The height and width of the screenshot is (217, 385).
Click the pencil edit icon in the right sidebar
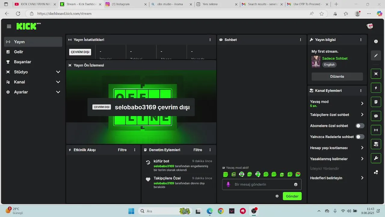coord(376,56)
